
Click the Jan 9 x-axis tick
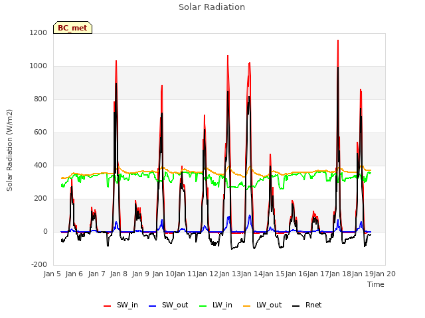pos(141,274)
